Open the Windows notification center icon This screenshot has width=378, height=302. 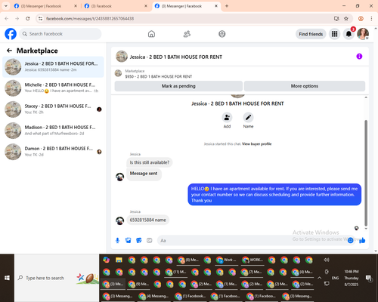coord(369,278)
